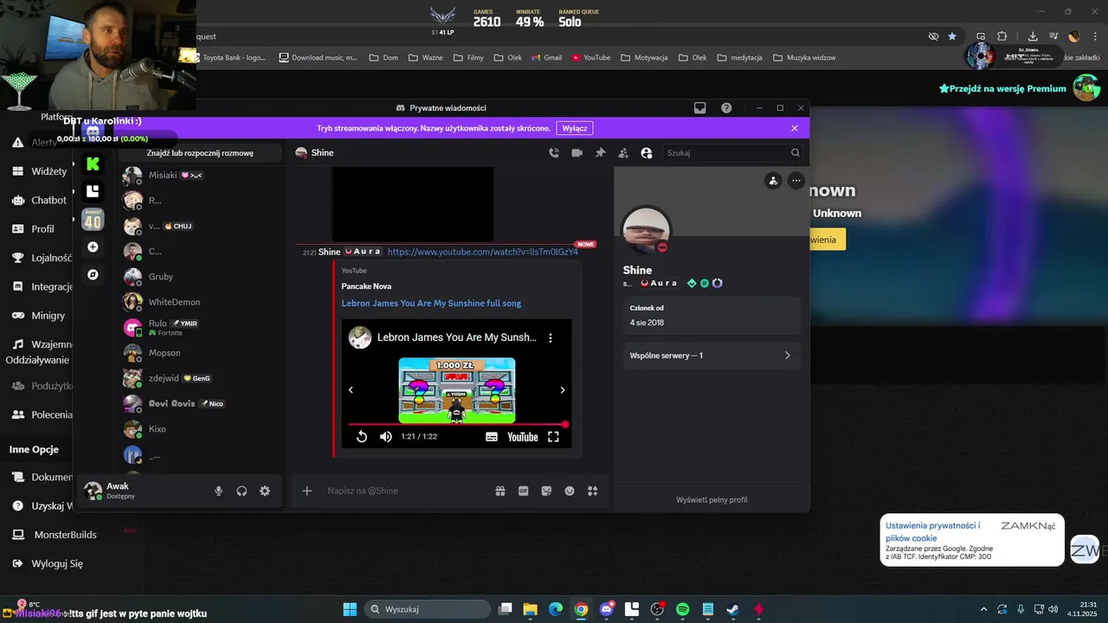Click Znajdź lub rozpocznij rozmowę search box
The width and height of the screenshot is (1108, 623).
point(200,153)
